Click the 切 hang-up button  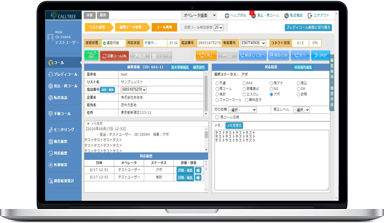(227, 56)
